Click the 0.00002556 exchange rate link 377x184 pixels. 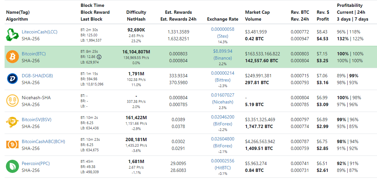pyautogui.click(x=223, y=161)
